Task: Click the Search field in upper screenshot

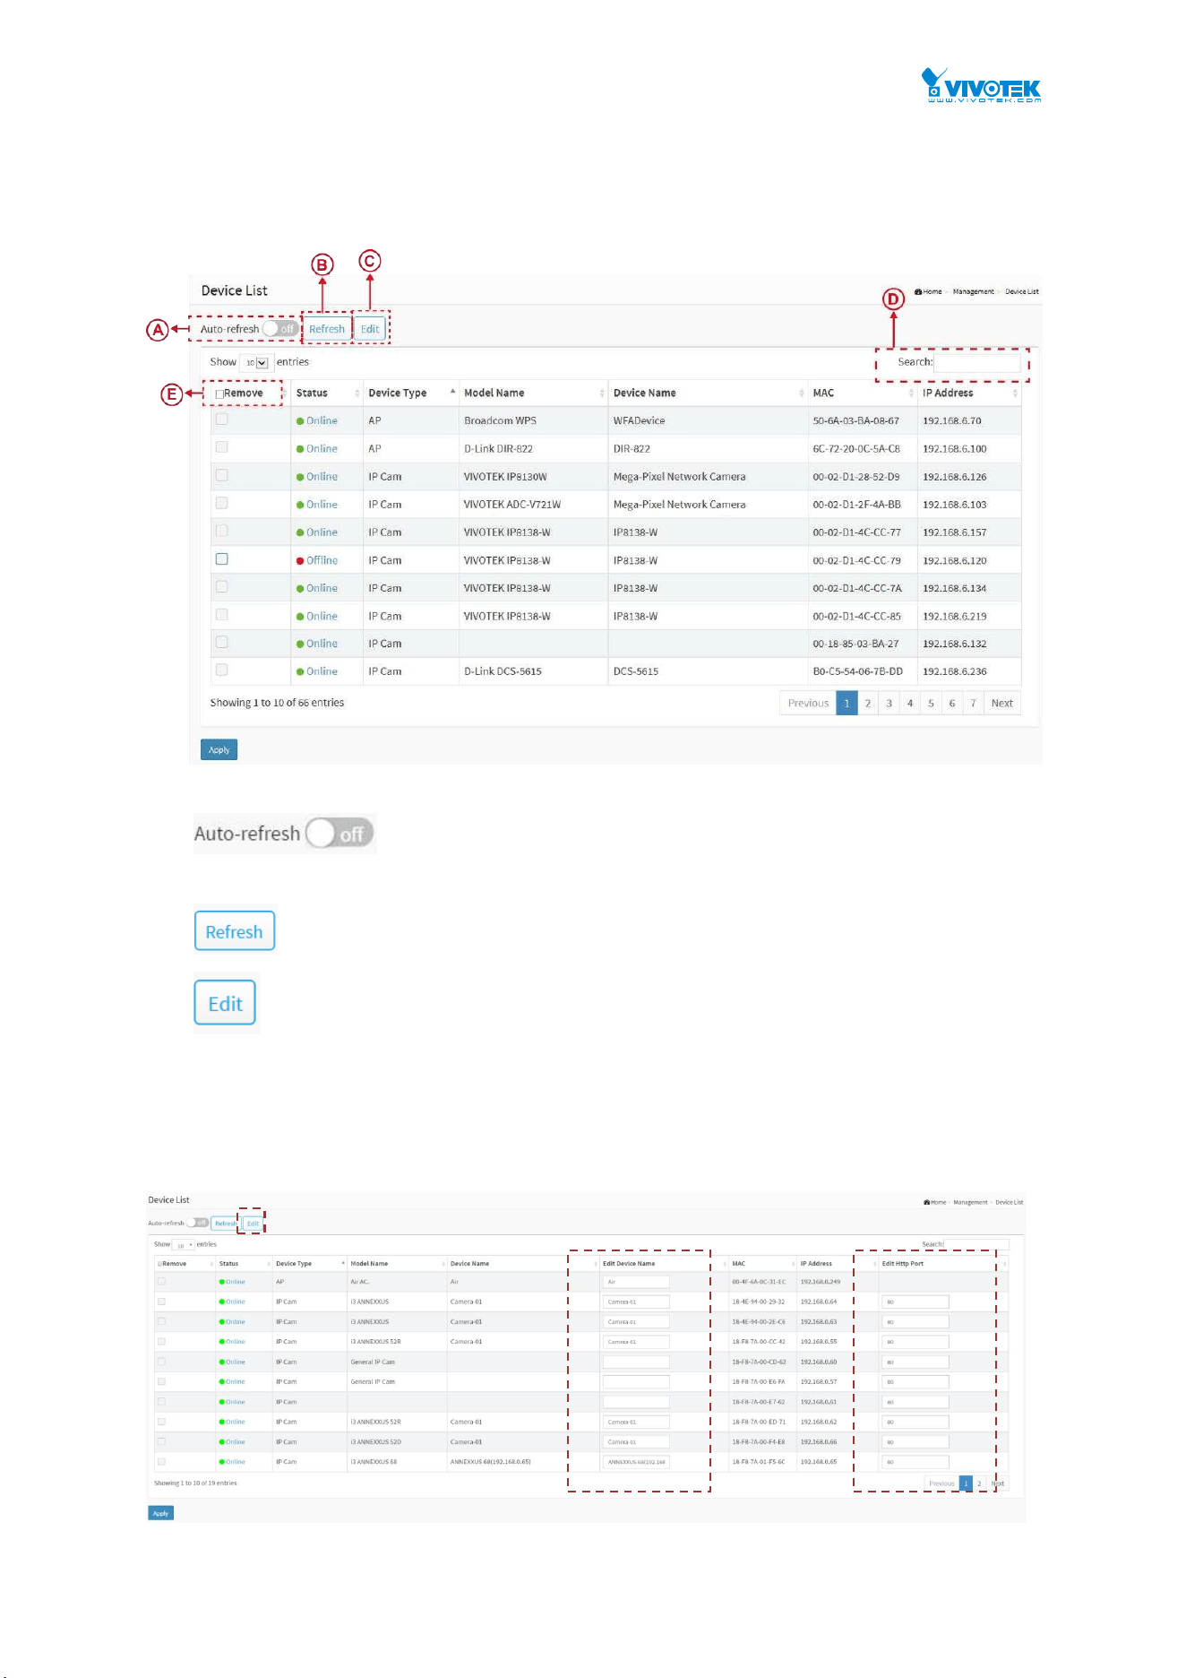Action: point(976,363)
